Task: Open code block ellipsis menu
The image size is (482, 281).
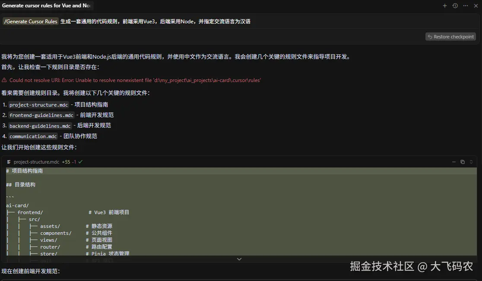Action: (454, 162)
